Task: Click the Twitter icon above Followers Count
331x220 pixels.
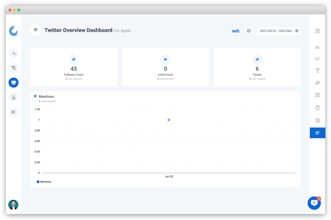Action: (73, 60)
